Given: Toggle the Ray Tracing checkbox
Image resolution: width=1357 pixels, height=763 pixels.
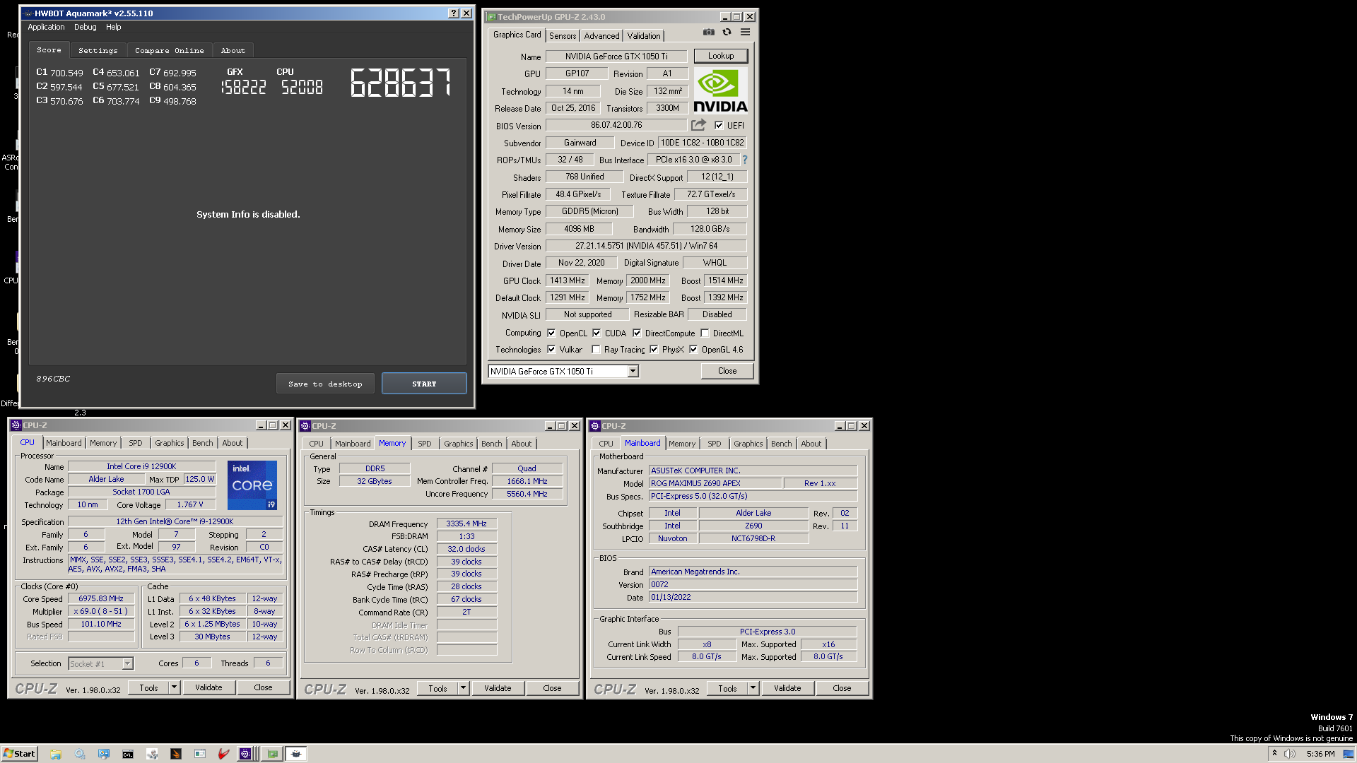Looking at the screenshot, I should tap(596, 350).
